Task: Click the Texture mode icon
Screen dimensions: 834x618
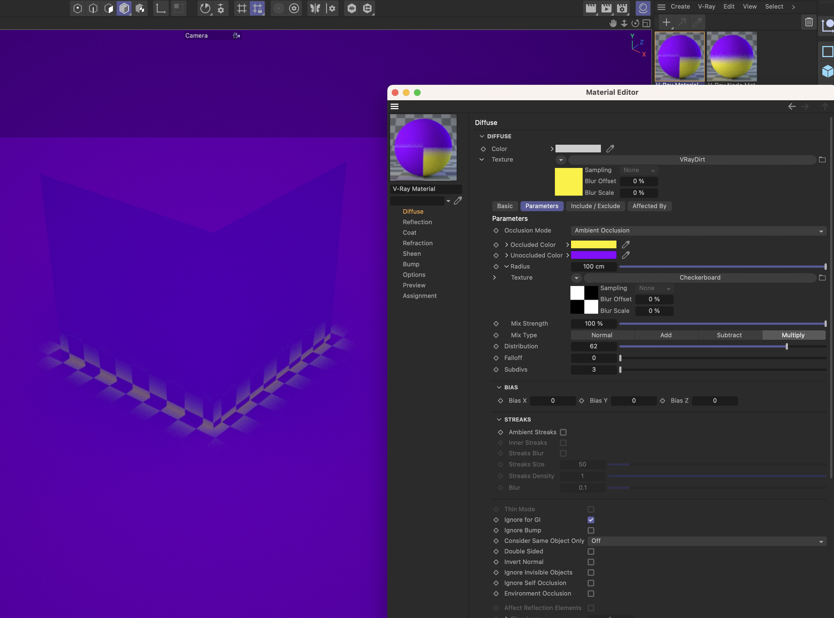Action: tap(140, 8)
